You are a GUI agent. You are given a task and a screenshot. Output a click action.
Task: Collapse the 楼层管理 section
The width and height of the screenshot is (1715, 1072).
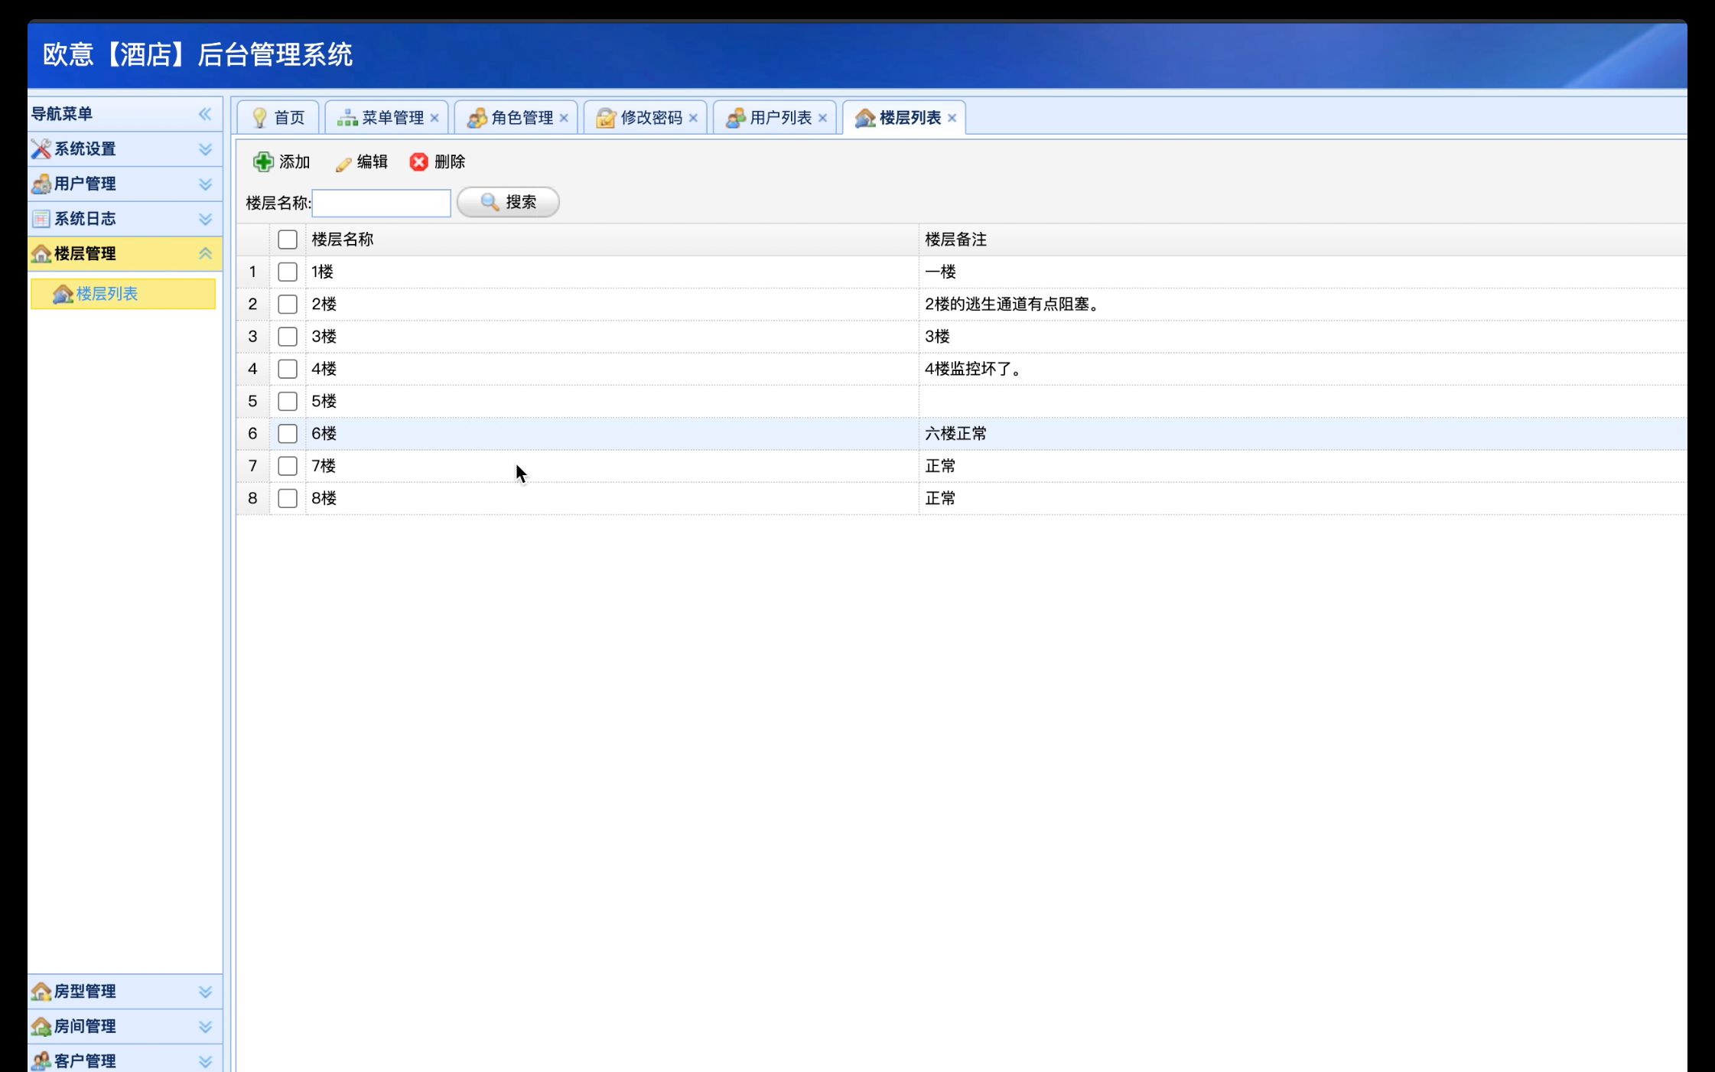click(205, 254)
